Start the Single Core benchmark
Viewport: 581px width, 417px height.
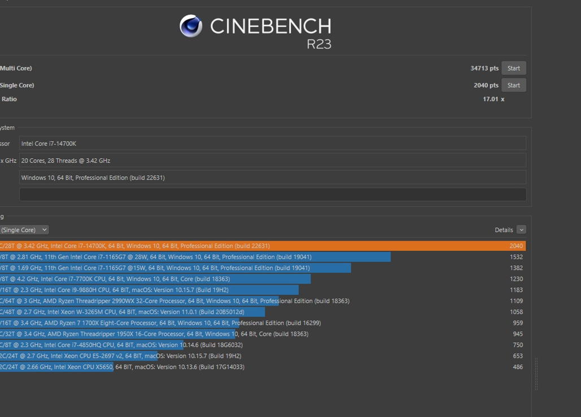pyautogui.click(x=514, y=85)
